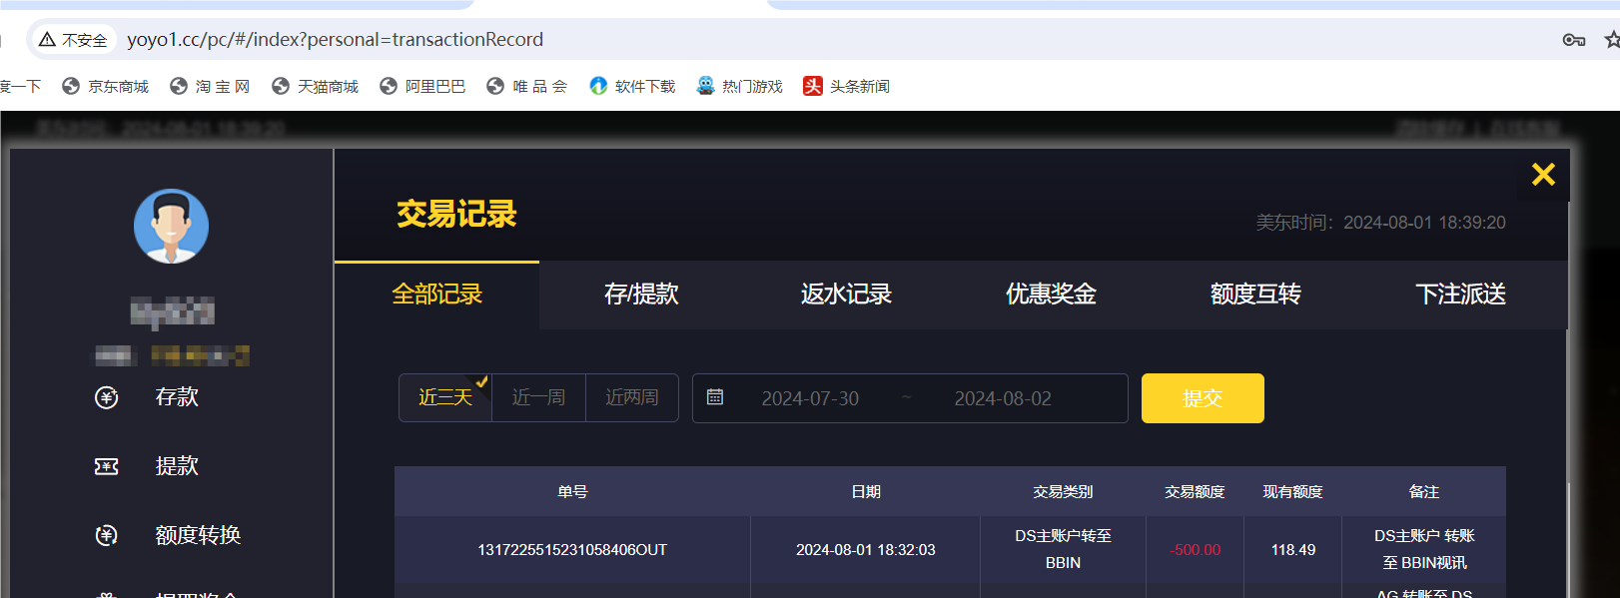1620x598 pixels.
Task: Select the 近一周 date range option
Action: pyautogui.click(x=538, y=397)
